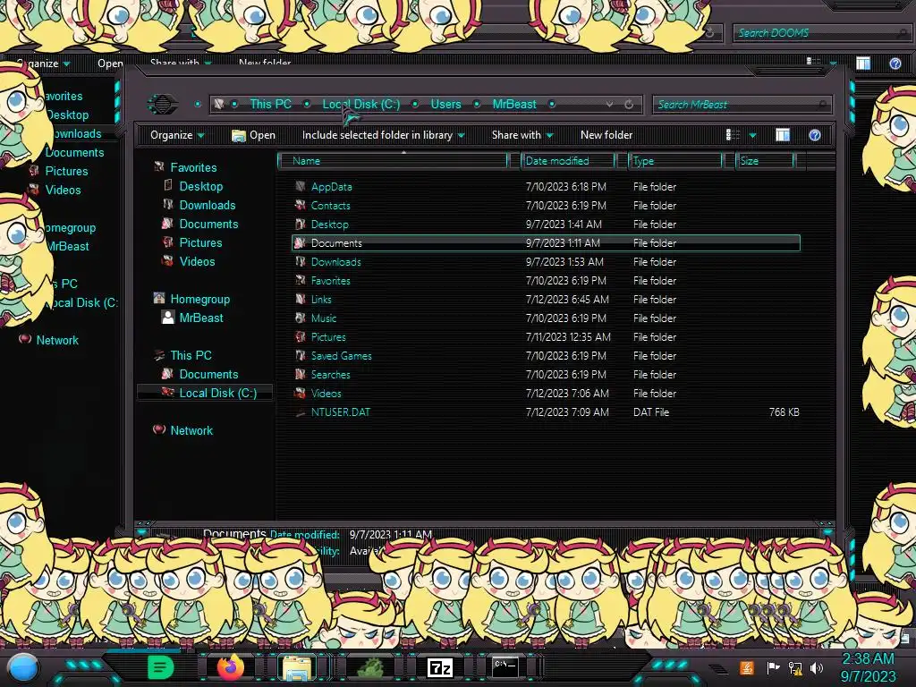This screenshot has height=687, width=916.
Task: Select the Pictures folder in file list
Action: pos(328,337)
